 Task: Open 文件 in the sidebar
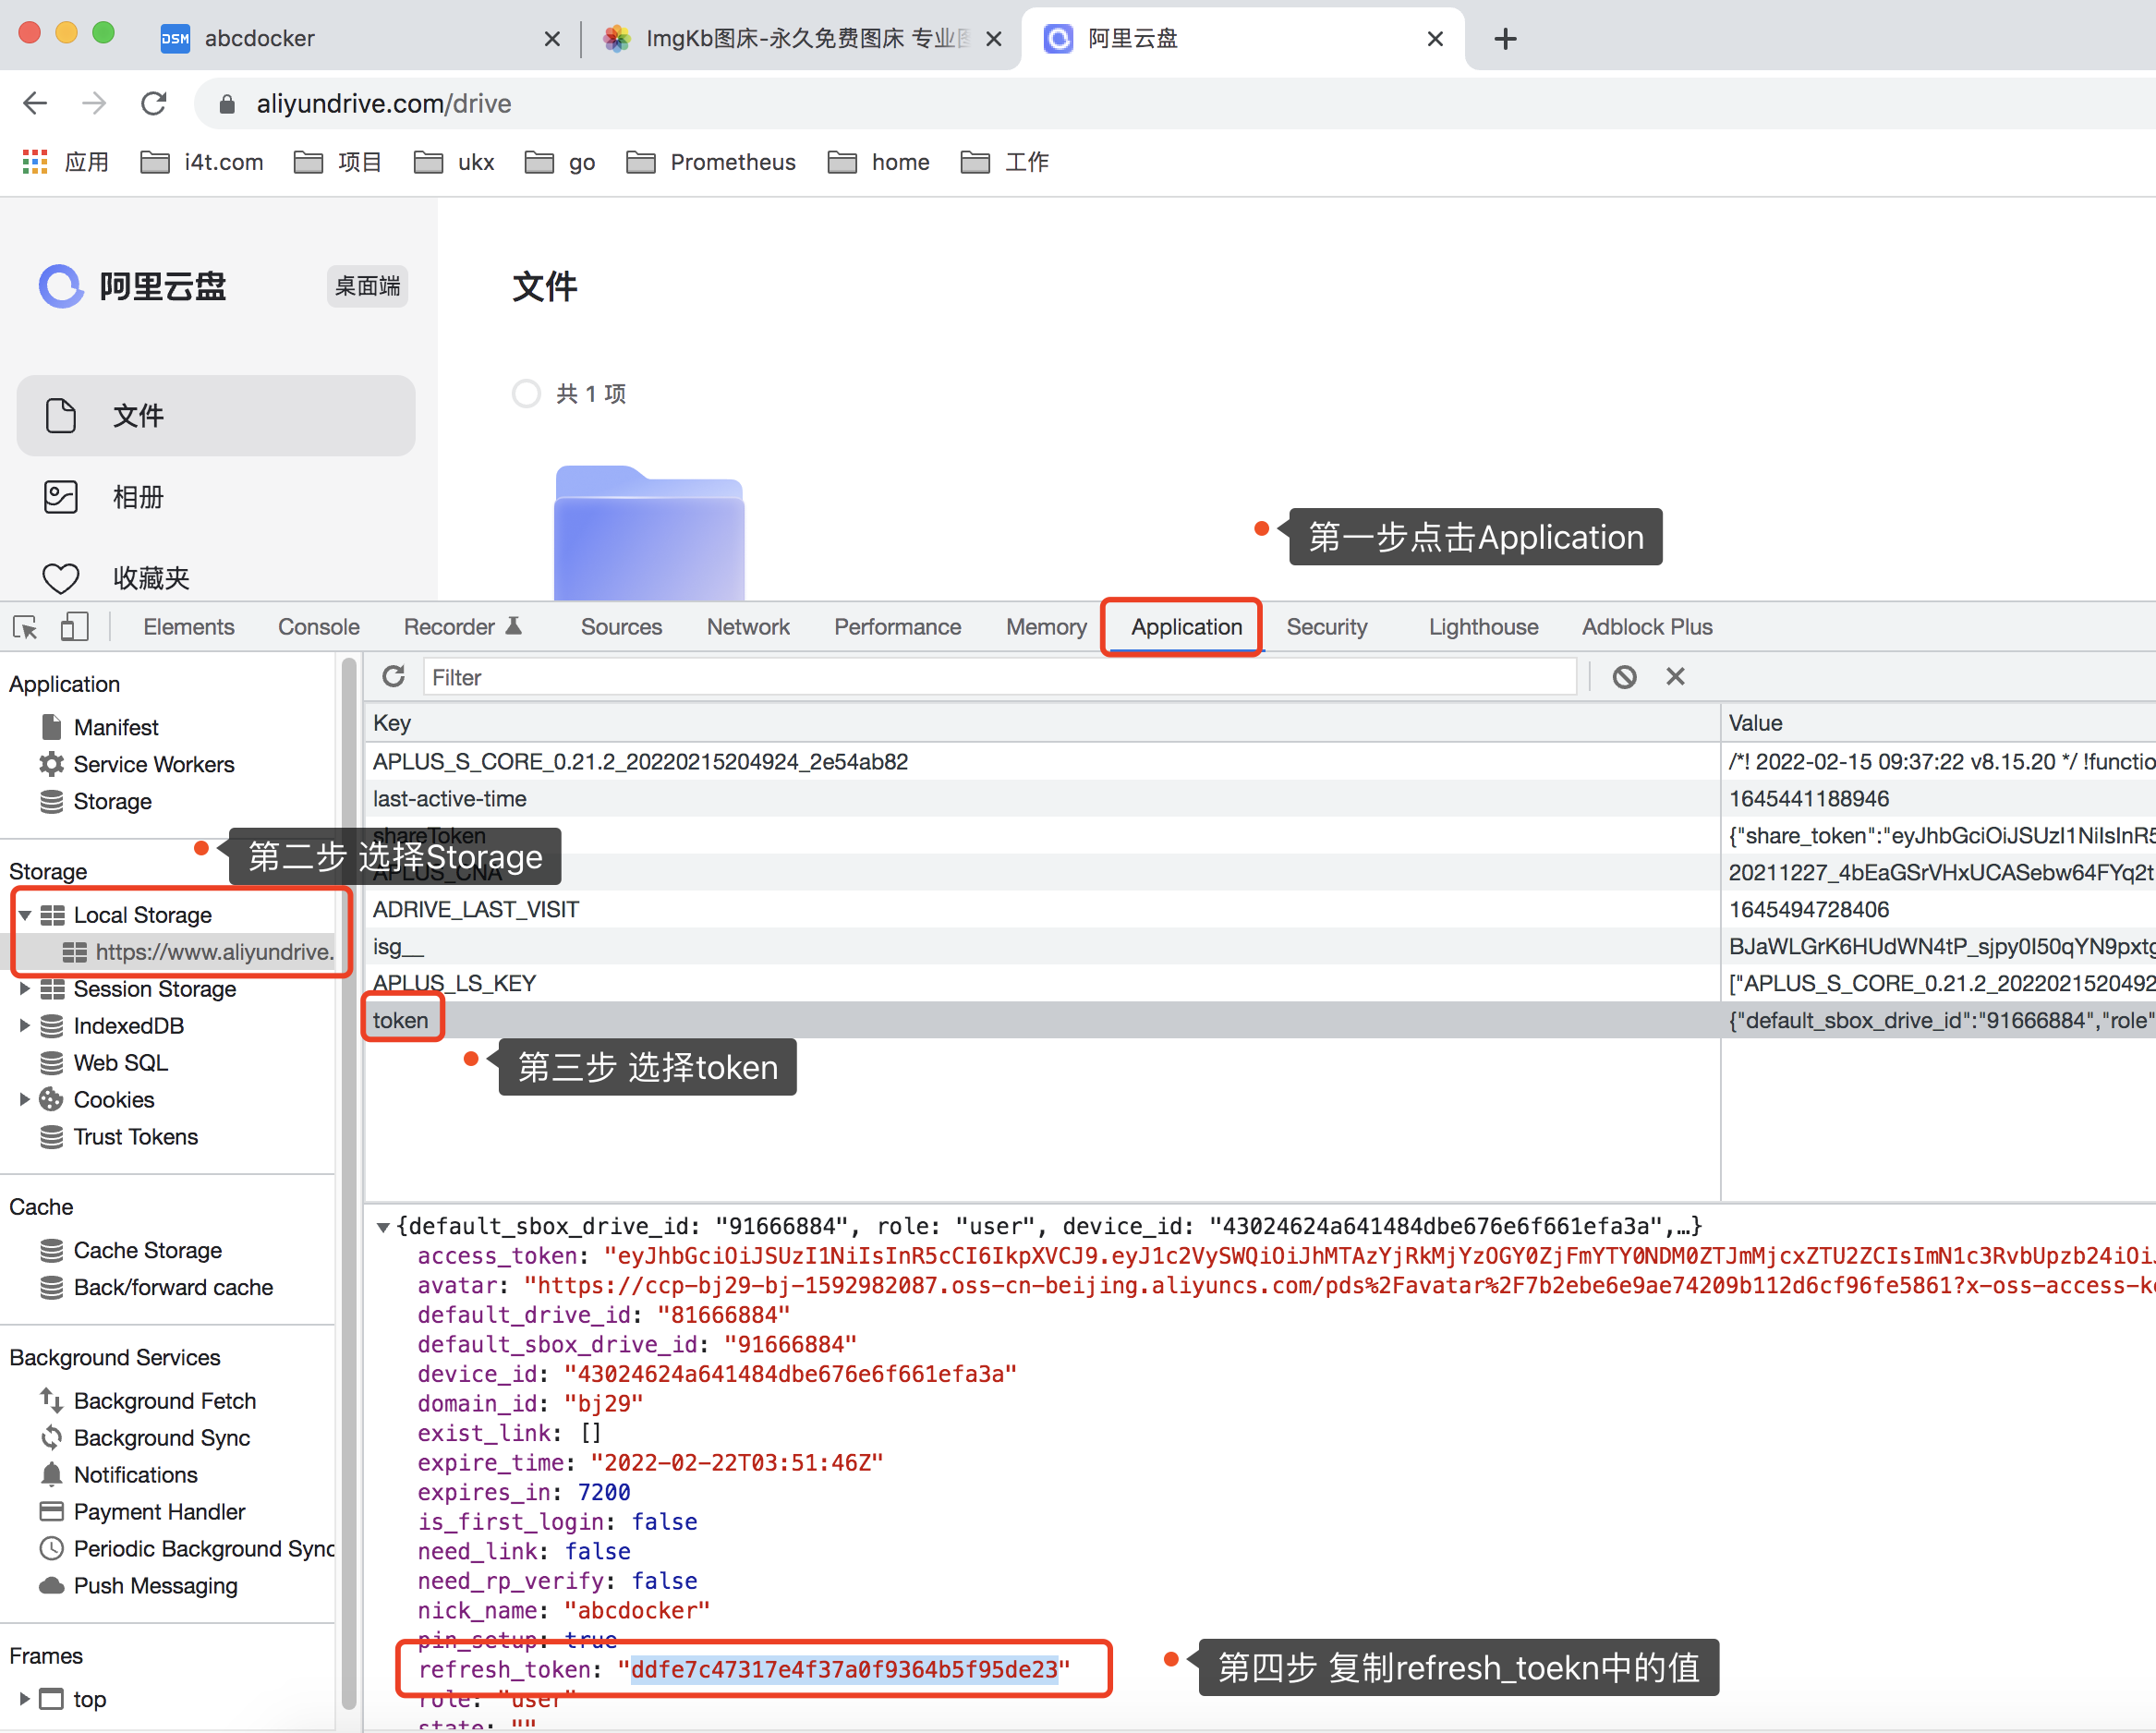tap(216, 415)
